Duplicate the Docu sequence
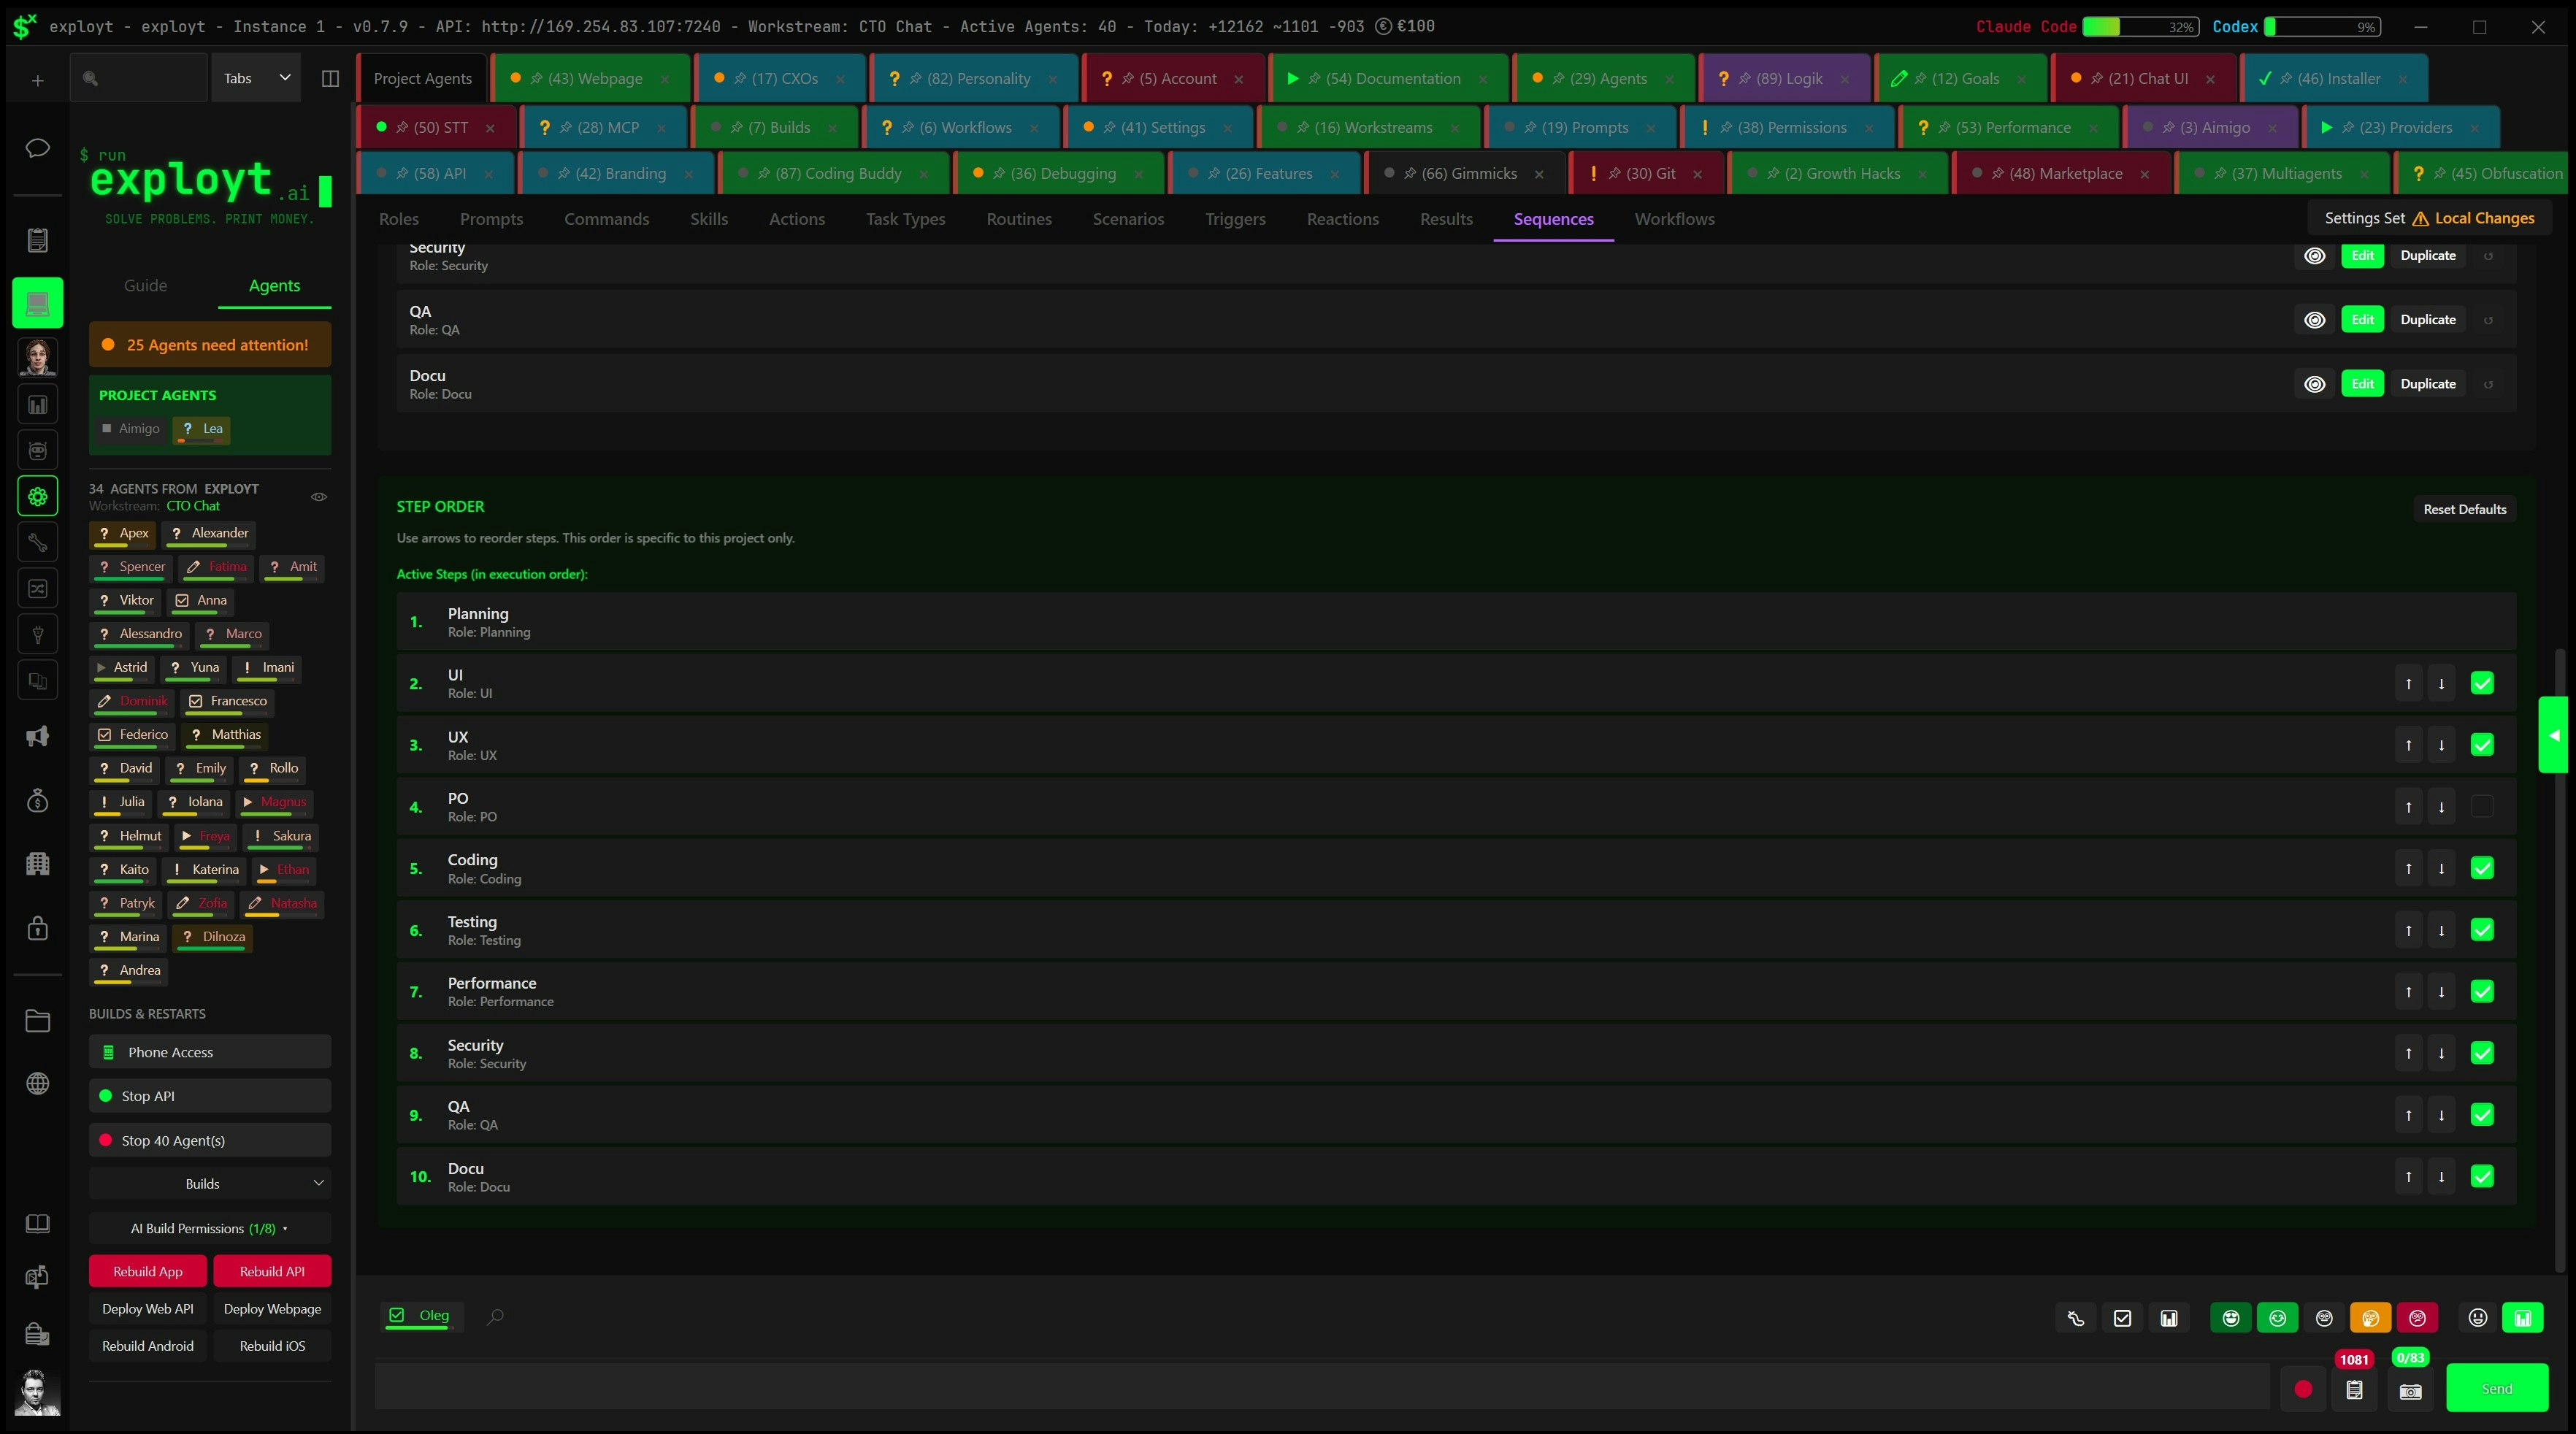This screenshot has width=2576, height=1434. 2427,384
